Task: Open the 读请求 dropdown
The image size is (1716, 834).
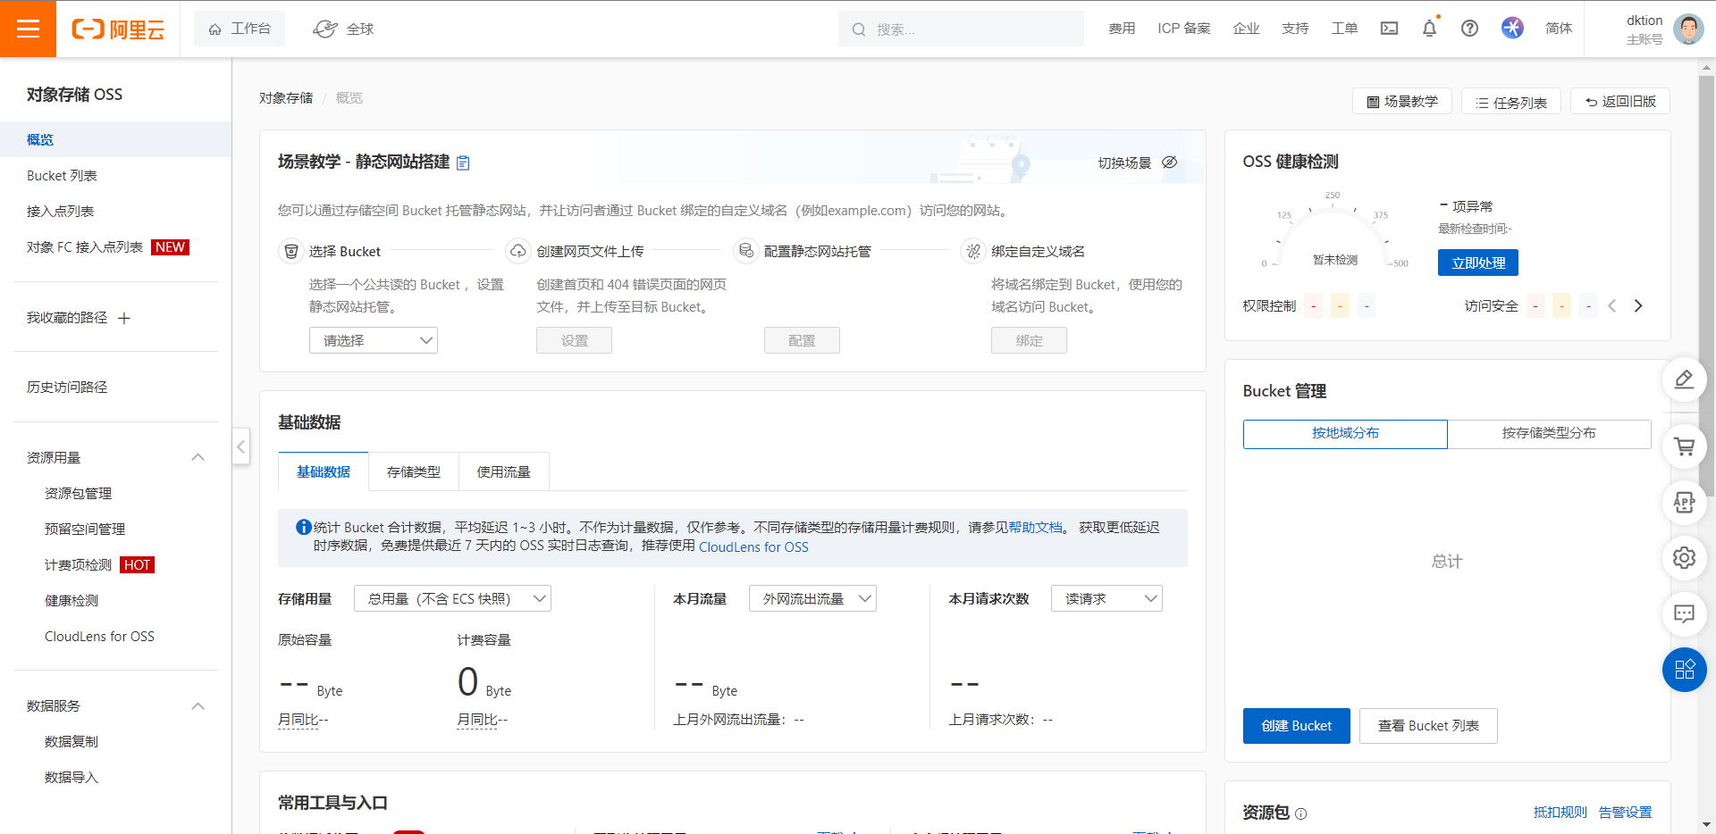Action: coord(1106,598)
